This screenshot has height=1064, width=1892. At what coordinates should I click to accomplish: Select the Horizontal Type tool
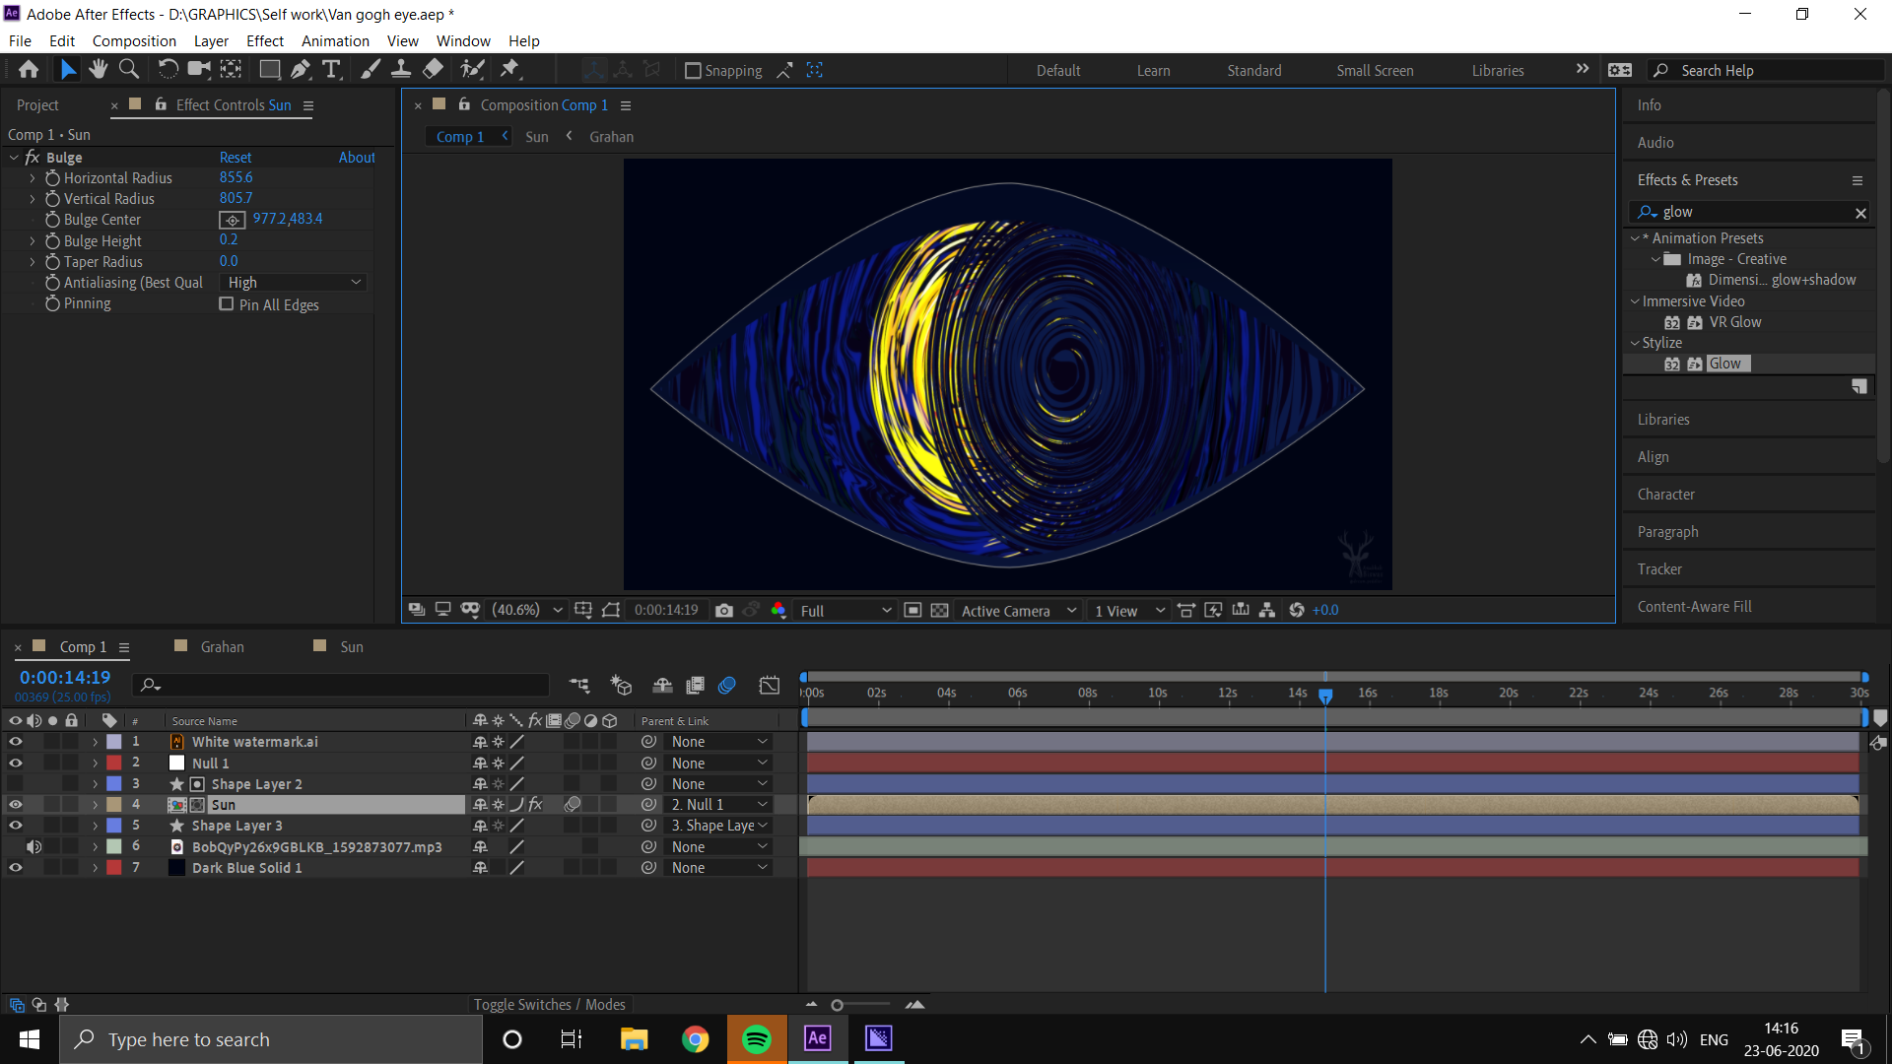[332, 70]
